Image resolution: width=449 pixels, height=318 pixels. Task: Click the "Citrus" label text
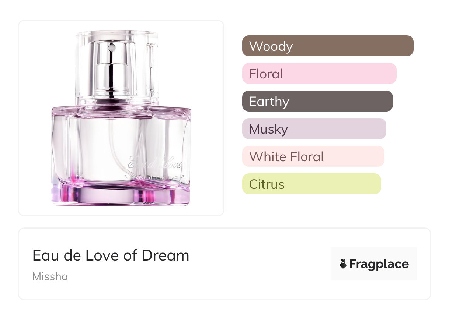(267, 184)
